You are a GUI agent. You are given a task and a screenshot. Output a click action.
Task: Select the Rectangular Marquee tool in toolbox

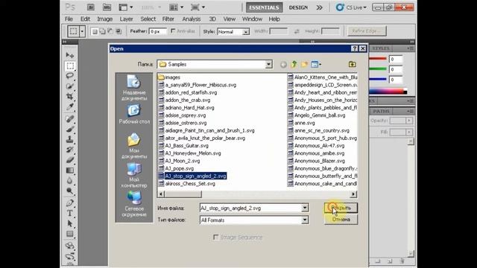coord(70,66)
